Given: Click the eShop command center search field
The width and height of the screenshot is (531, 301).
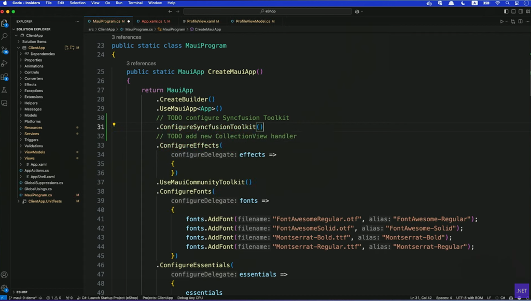Looking at the screenshot, I should point(267,11).
